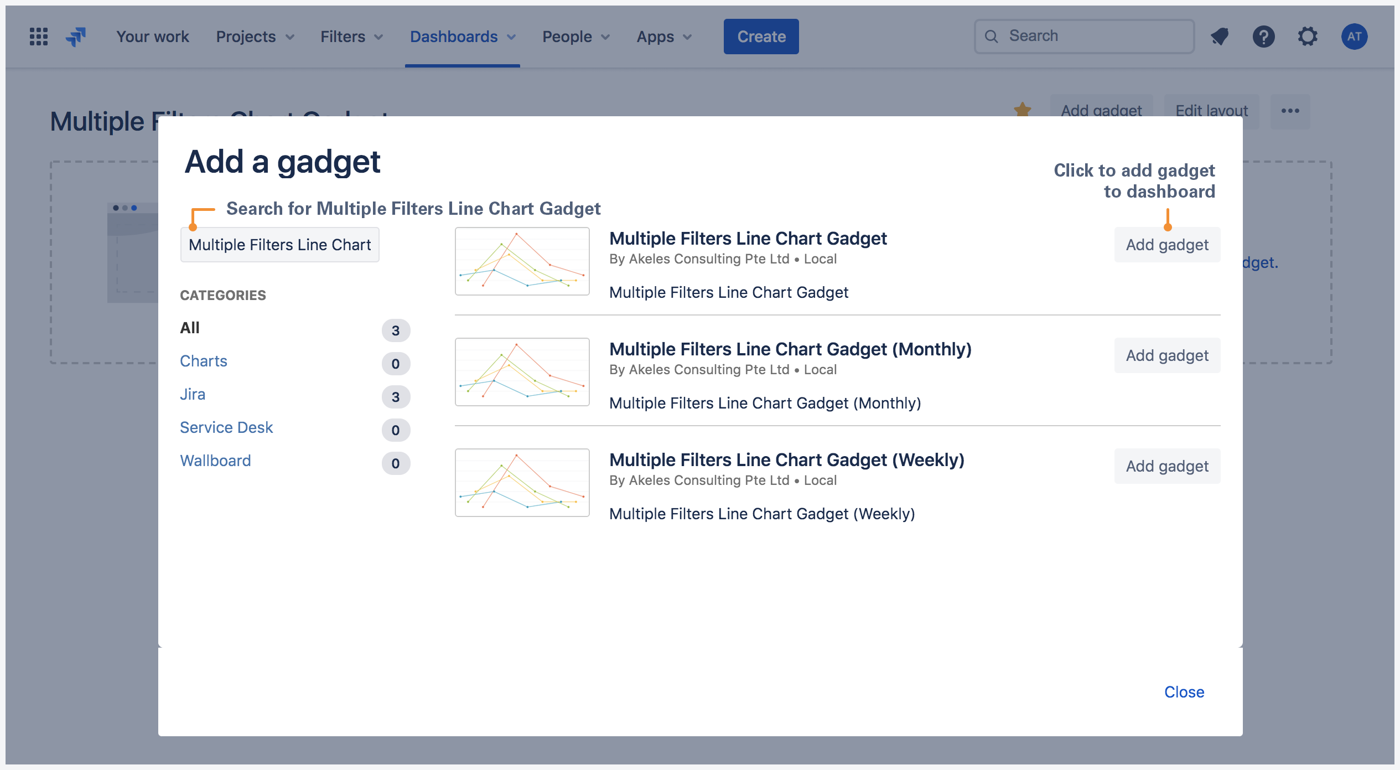The image size is (1400, 770).
Task: Click the Jira logo
Action: click(x=76, y=36)
